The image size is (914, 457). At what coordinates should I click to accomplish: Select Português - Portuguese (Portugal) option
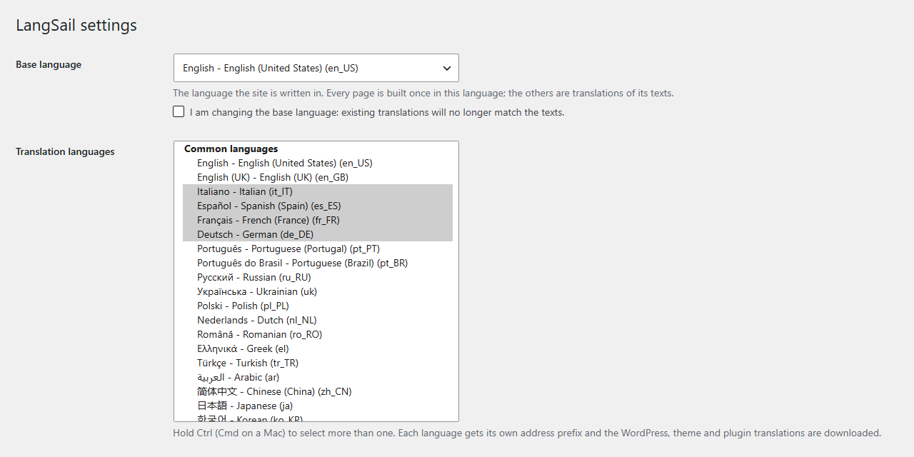pyautogui.click(x=318, y=248)
